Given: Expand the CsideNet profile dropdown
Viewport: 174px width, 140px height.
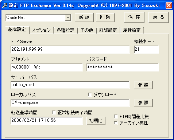Looking at the screenshot, I should click(x=68, y=18).
